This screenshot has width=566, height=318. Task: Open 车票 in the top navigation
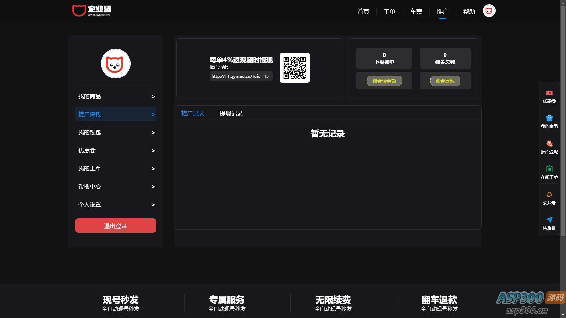click(x=416, y=12)
